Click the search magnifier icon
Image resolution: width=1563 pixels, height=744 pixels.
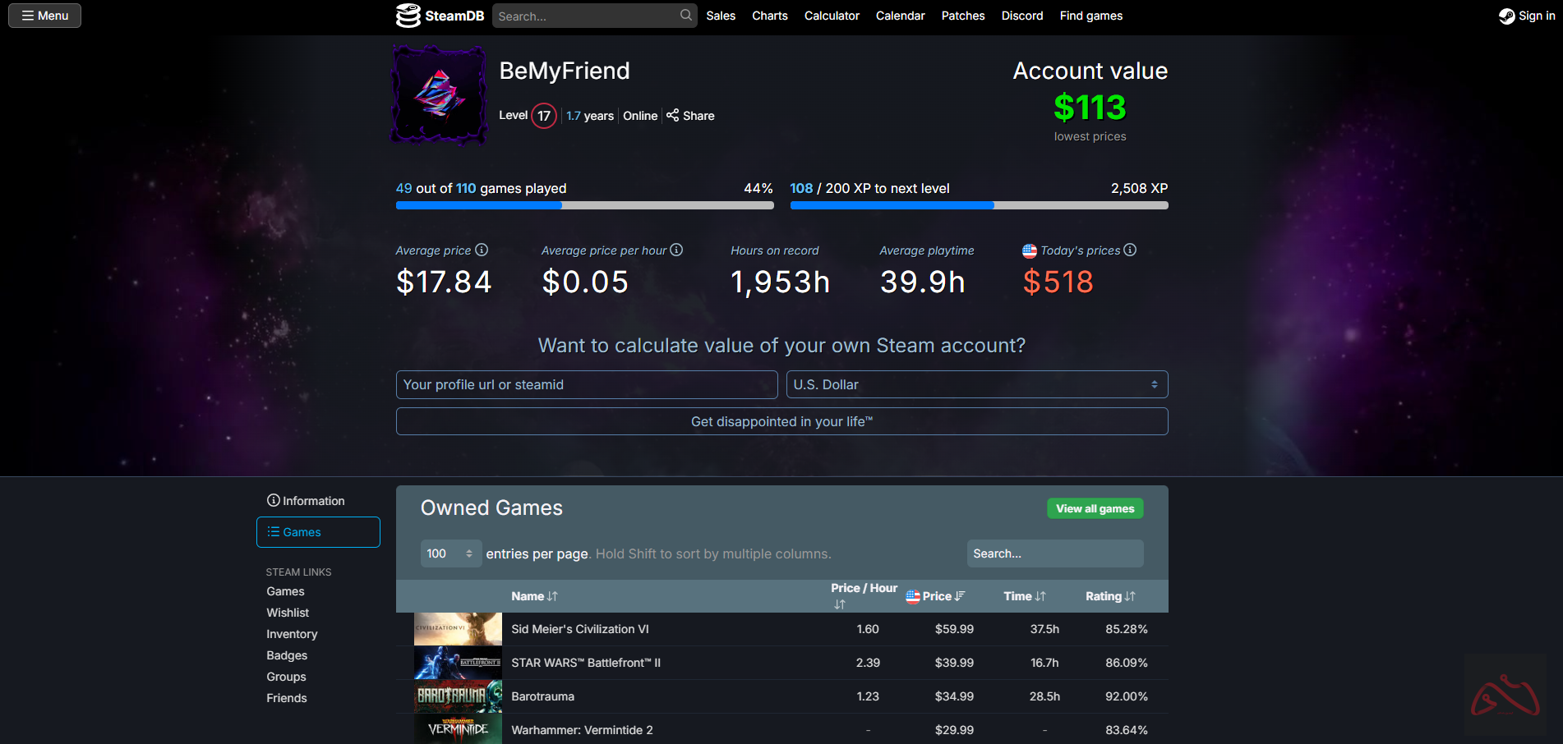pyautogui.click(x=685, y=16)
